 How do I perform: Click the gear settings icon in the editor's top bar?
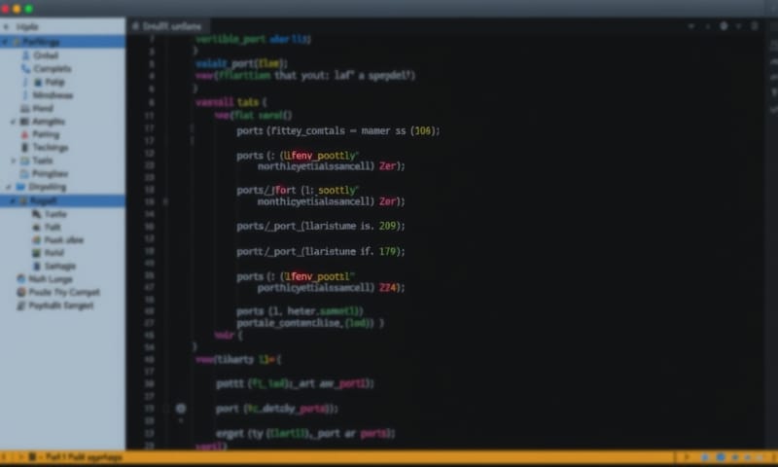click(724, 26)
